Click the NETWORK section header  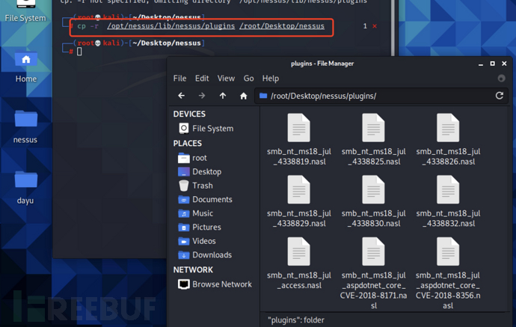point(193,269)
